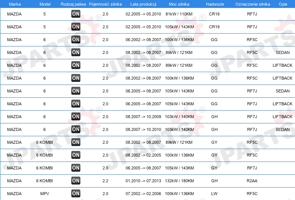Select the MAZDA cell in the MPV row

tap(14, 194)
